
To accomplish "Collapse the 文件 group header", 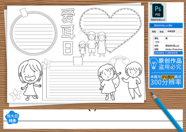I will (x=157, y=42).
